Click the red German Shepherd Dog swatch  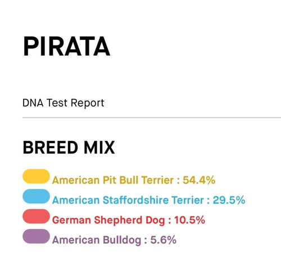36,216
